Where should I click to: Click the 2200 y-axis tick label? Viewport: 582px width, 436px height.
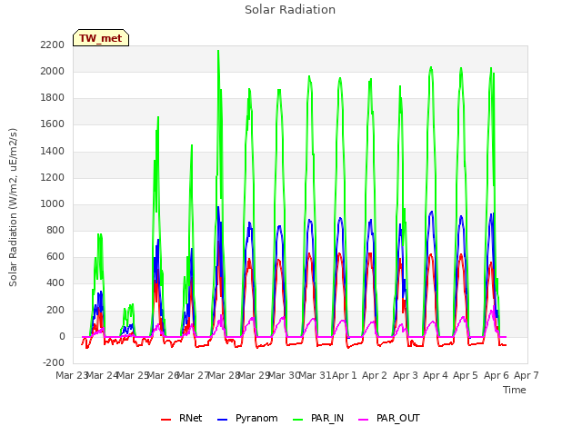(x=53, y=45)
